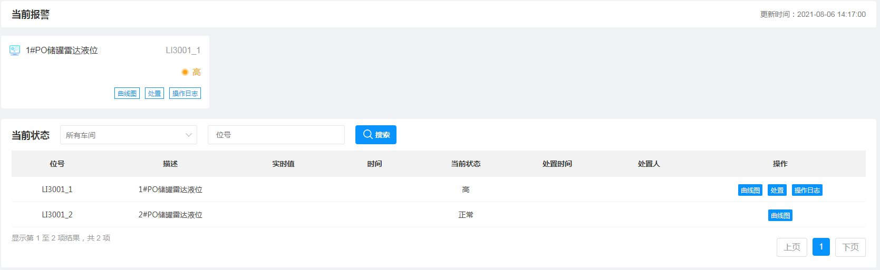Click the magnifier icon in search button
Screen dimensions: 880x270
click(368, 134)
